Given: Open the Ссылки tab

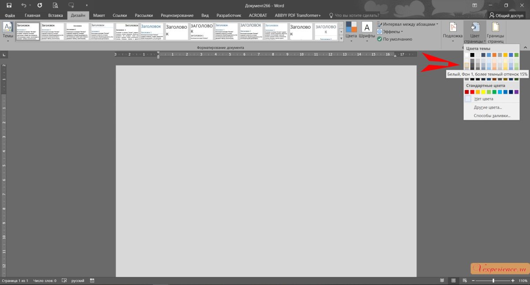Looking at the screenshot, I should click(x=120, y=15).
